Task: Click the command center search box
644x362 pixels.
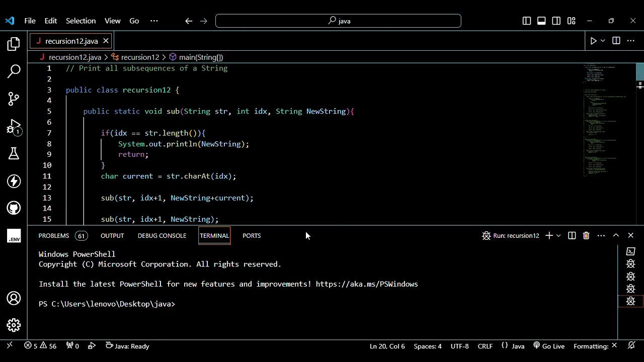Action: (x=338, y=21)
